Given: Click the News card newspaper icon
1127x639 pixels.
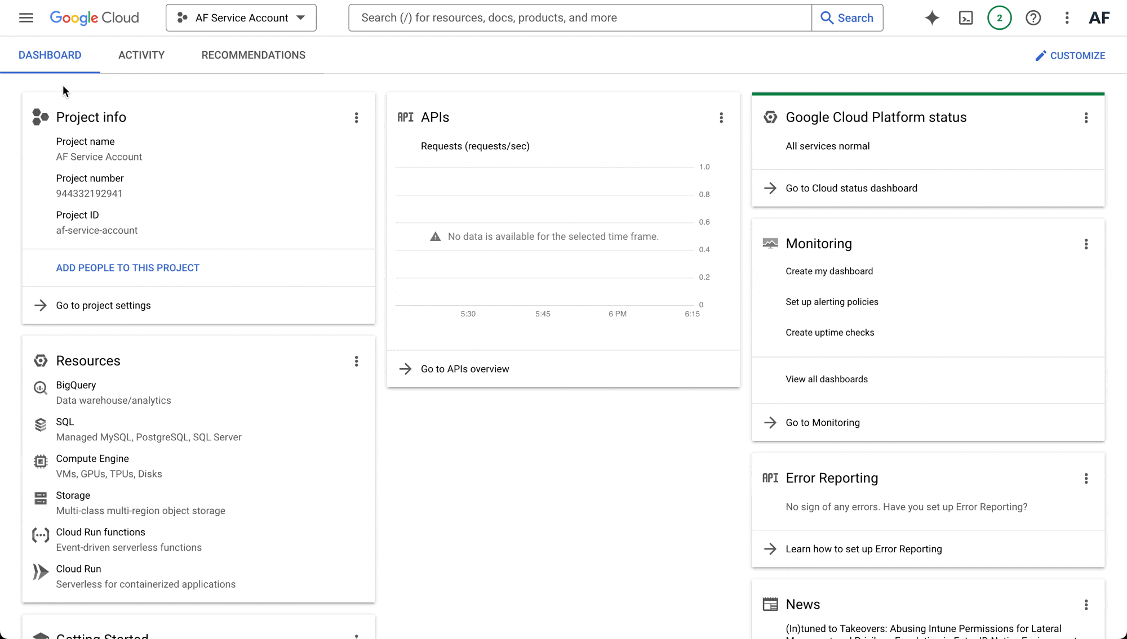Looking at the screenshot, I should pos(770,604).
